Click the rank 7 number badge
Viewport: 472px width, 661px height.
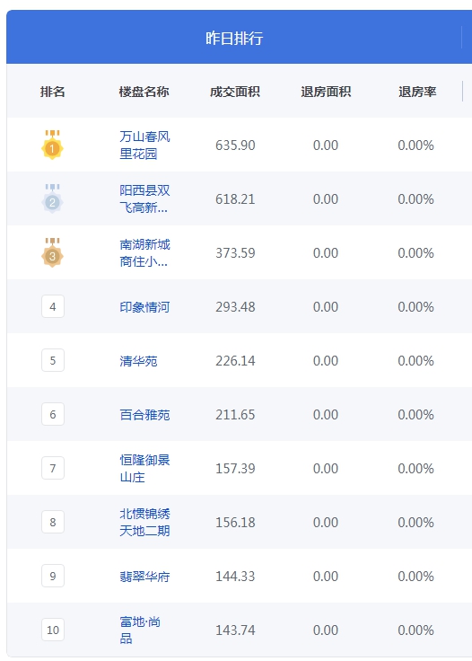click(x=53, y=468)
